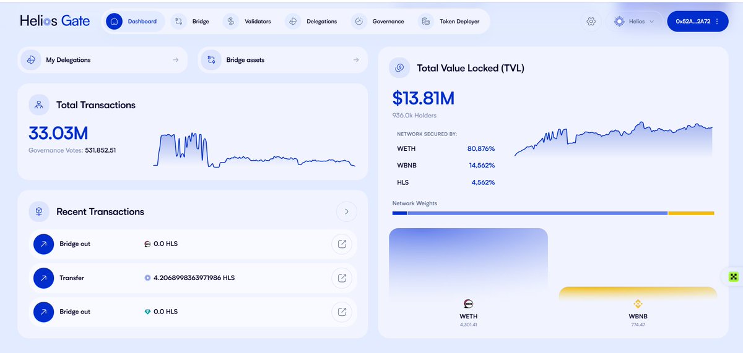This screenshot has height=353, width=743.
Task: Click the Total Transactions header icon
Action: click(x=39, y=104)
